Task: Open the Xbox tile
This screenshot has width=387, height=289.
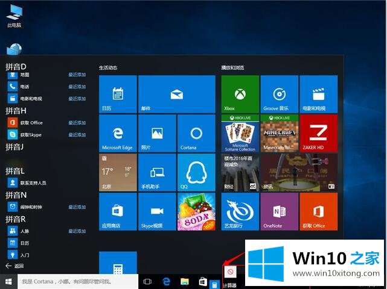Action: coord(240,94)
